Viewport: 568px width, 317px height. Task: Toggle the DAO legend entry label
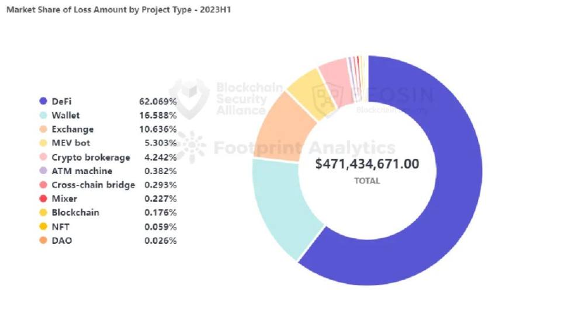click(62, 241)
